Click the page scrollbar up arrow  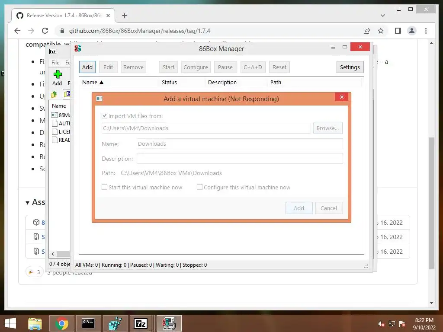(431, 43)
